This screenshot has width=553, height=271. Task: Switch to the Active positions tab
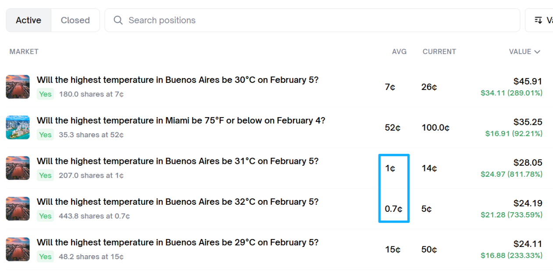29,20
